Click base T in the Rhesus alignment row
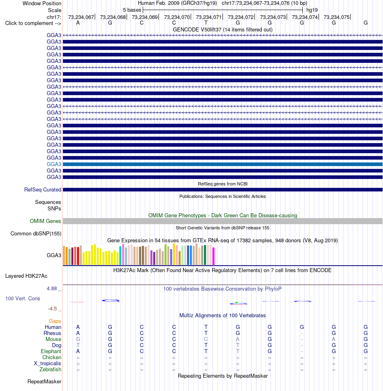This screenshot has width=383, height=391. [206, 333]
